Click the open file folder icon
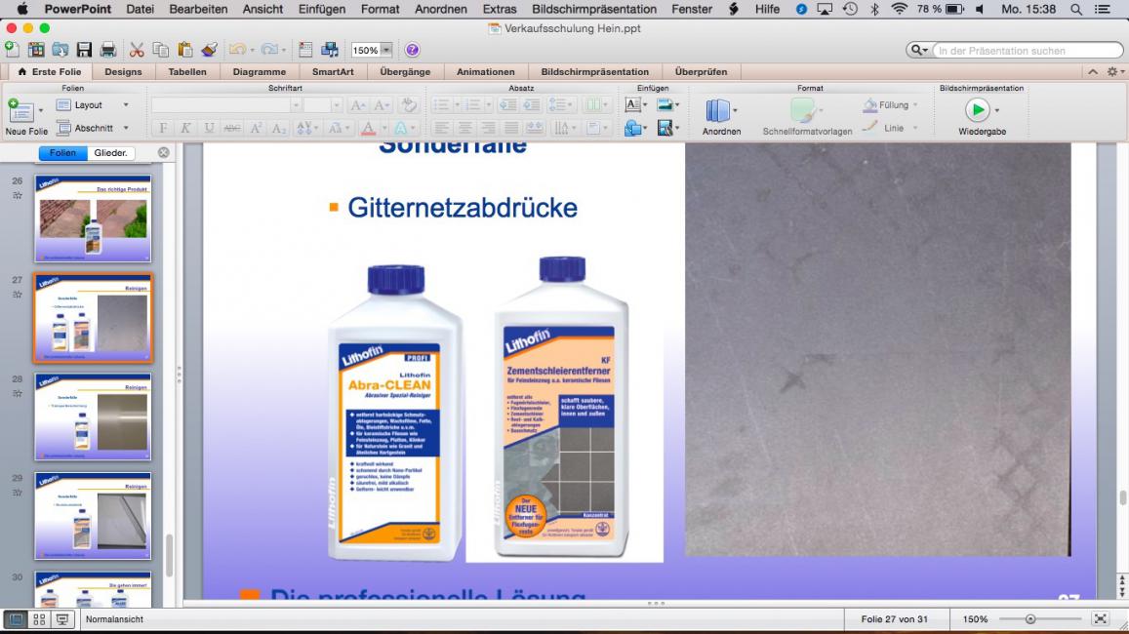Viewport: 1129px width, 634px height. point(60,50)
